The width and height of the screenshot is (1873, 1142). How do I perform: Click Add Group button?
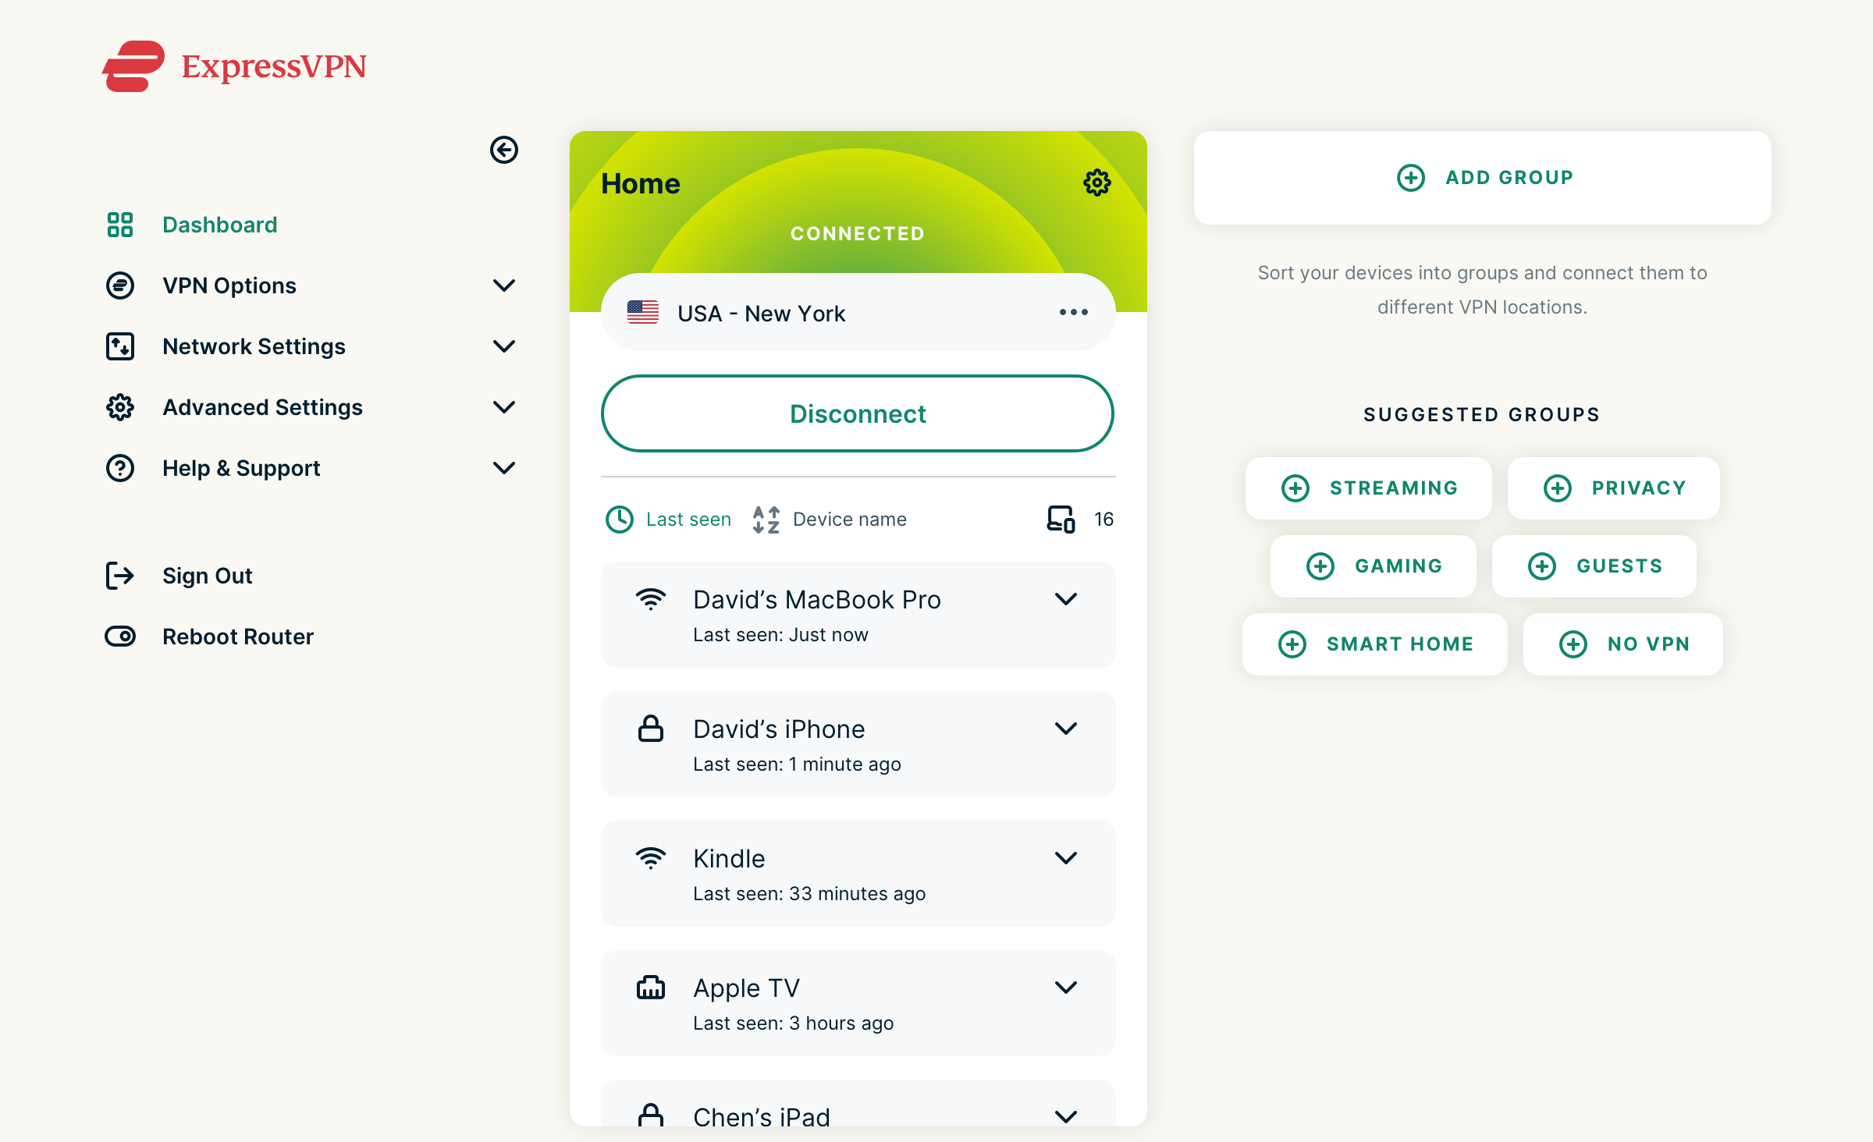(x=1481, y=176)
